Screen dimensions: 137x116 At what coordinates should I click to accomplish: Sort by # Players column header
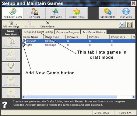click(x=76, y=37)
